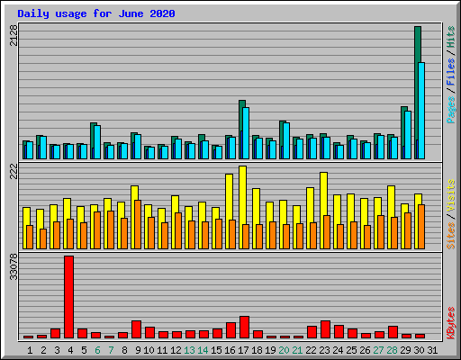Click the Files legend label
The image size is (461, 360).
[x=450, y=71]
